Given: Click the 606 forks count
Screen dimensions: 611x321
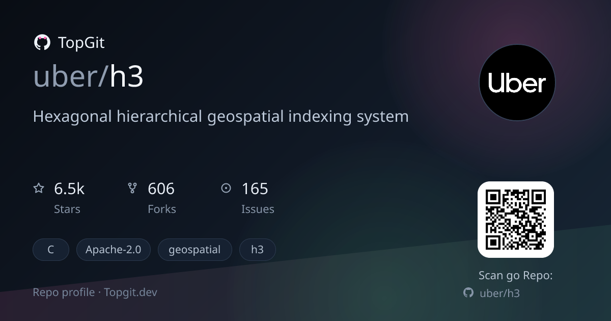Looking at the screenshot, I should pyautogui.click(x=161, y=189).
